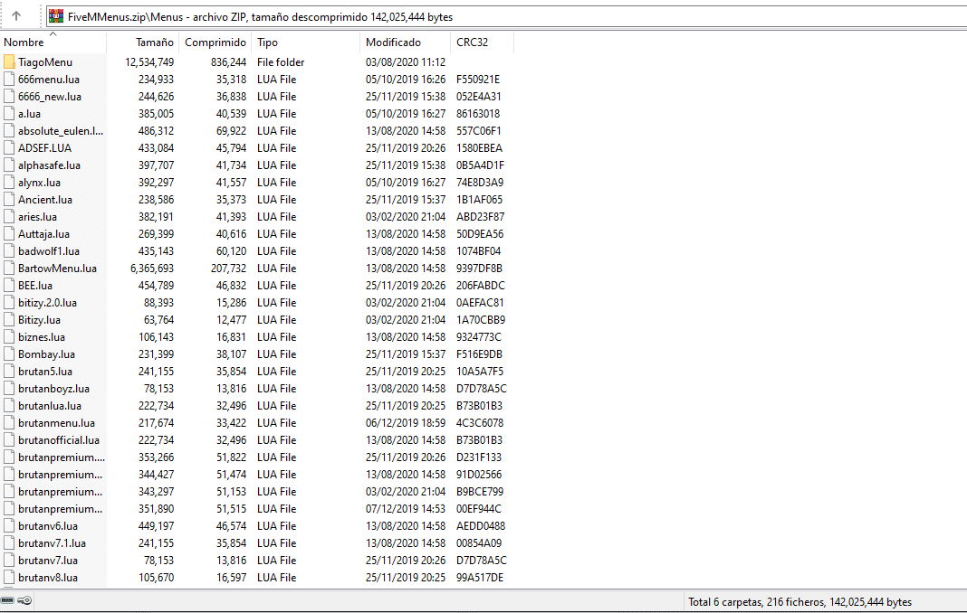
Task: Click CRC32 value 99A517DE
Action: click(480, 579)
